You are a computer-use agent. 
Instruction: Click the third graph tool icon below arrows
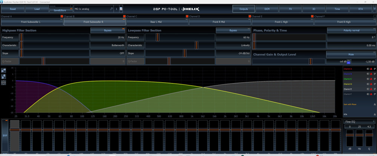click(x=4, y=83)
